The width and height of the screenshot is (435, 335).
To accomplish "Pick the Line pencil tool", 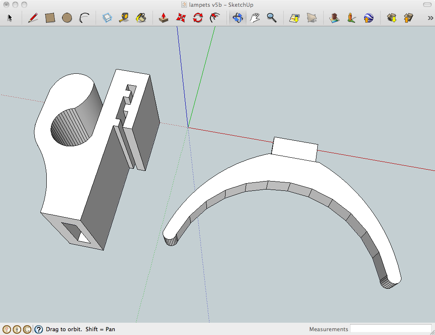I will [33, 18].
